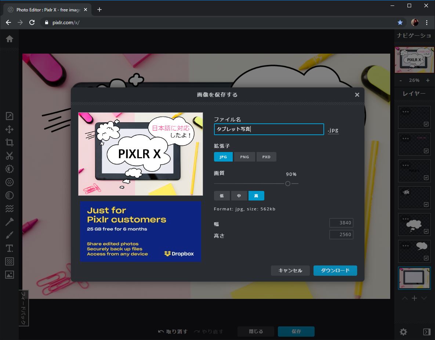Click the 閉じる close button at bottom

255,332
